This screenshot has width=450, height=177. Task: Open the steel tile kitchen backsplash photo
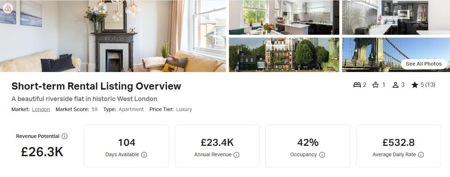click(396, 17)
